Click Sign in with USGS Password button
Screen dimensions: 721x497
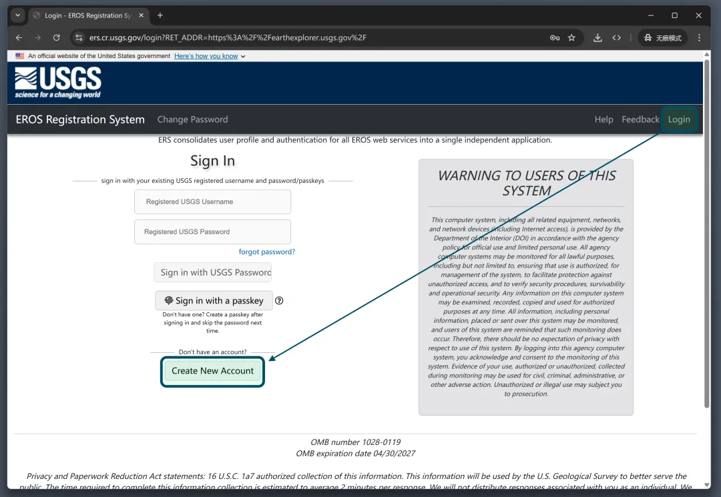point(212,272)
